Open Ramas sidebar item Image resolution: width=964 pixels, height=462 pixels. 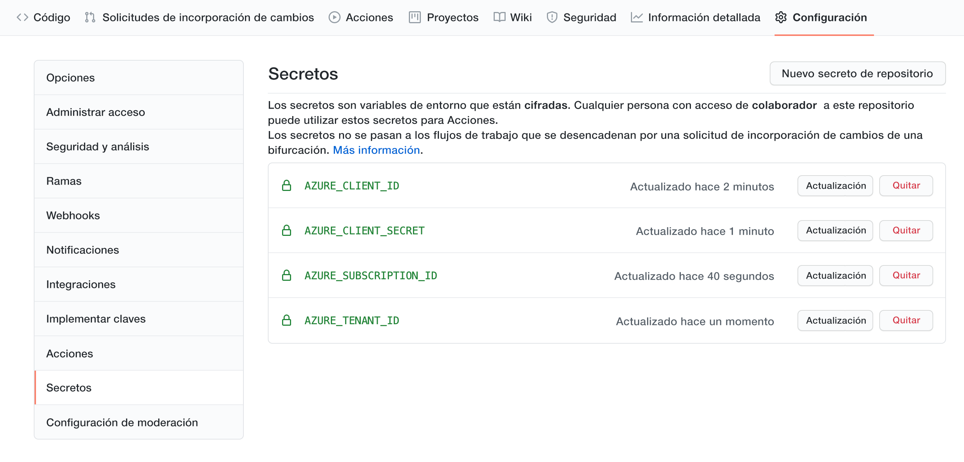pyautogui.click(x=139, y=181)
